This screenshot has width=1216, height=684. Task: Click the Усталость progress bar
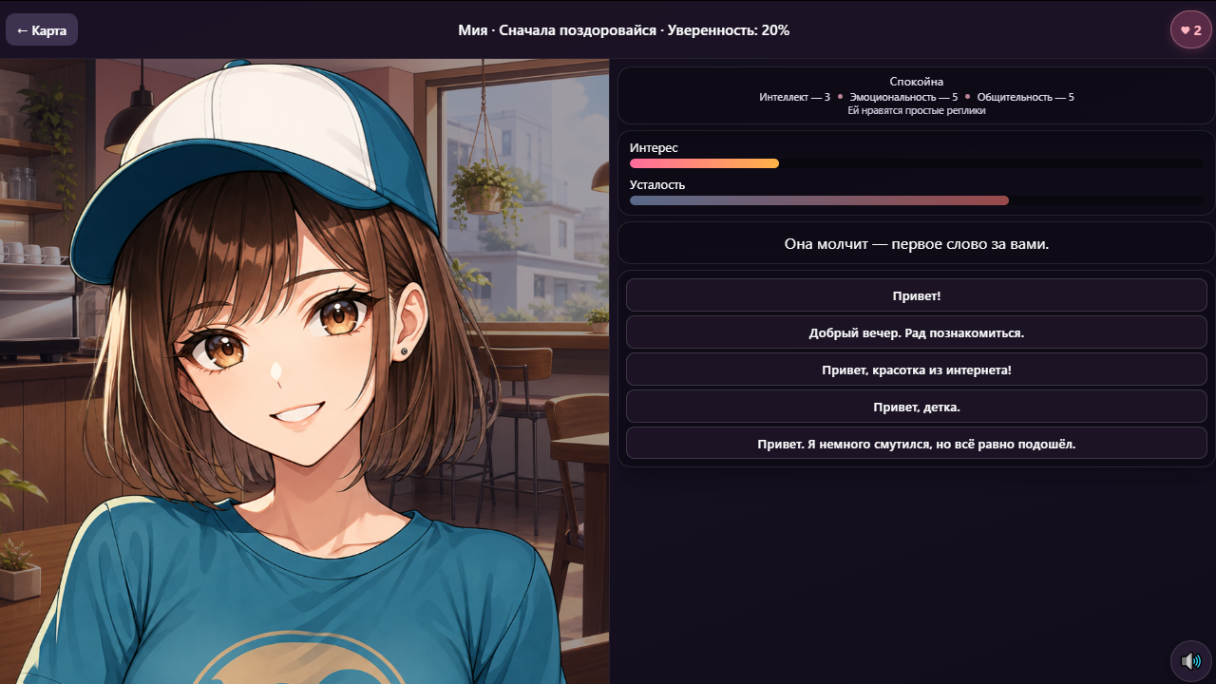(917, 200)
